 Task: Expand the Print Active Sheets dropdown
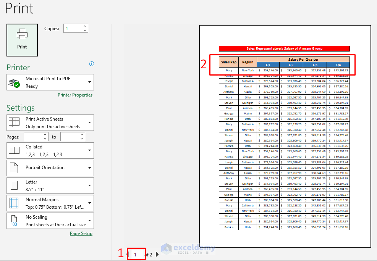point(50,123)
